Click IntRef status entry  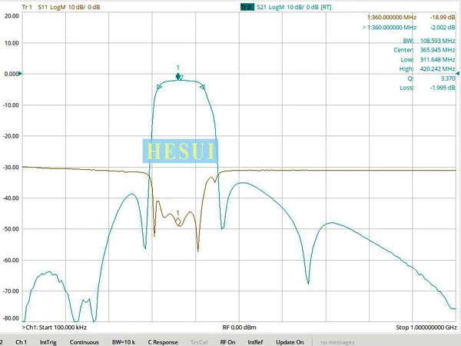tap(255, 342)
